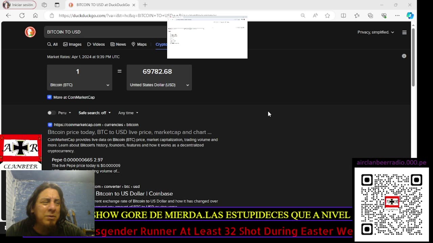Image resolution: width=433 pixels, height=243 pixels.
Task: Switch to the Images tab
Action: click(x=72, y=44)
